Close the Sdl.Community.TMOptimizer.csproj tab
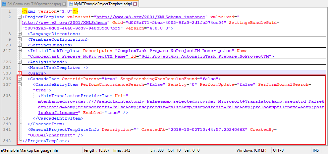The width and height of the screenshot is (328, 154). pyautogui.click(x=64, y=4)
